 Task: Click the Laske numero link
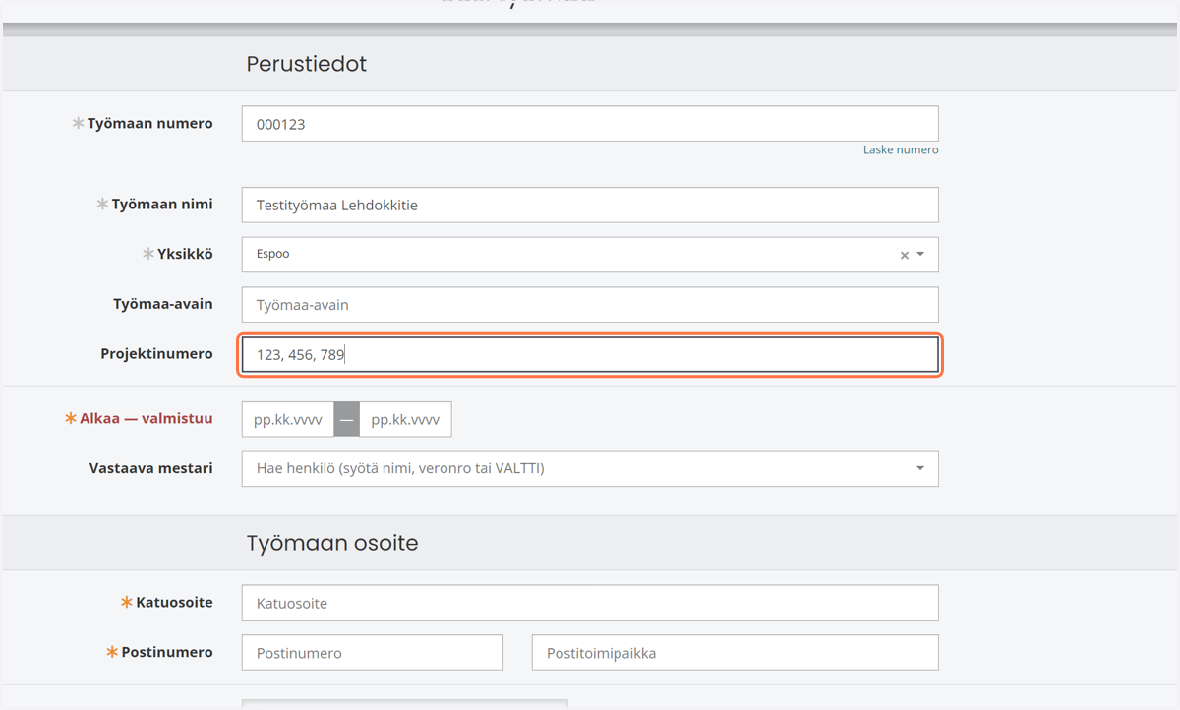(x=901, y=150)
